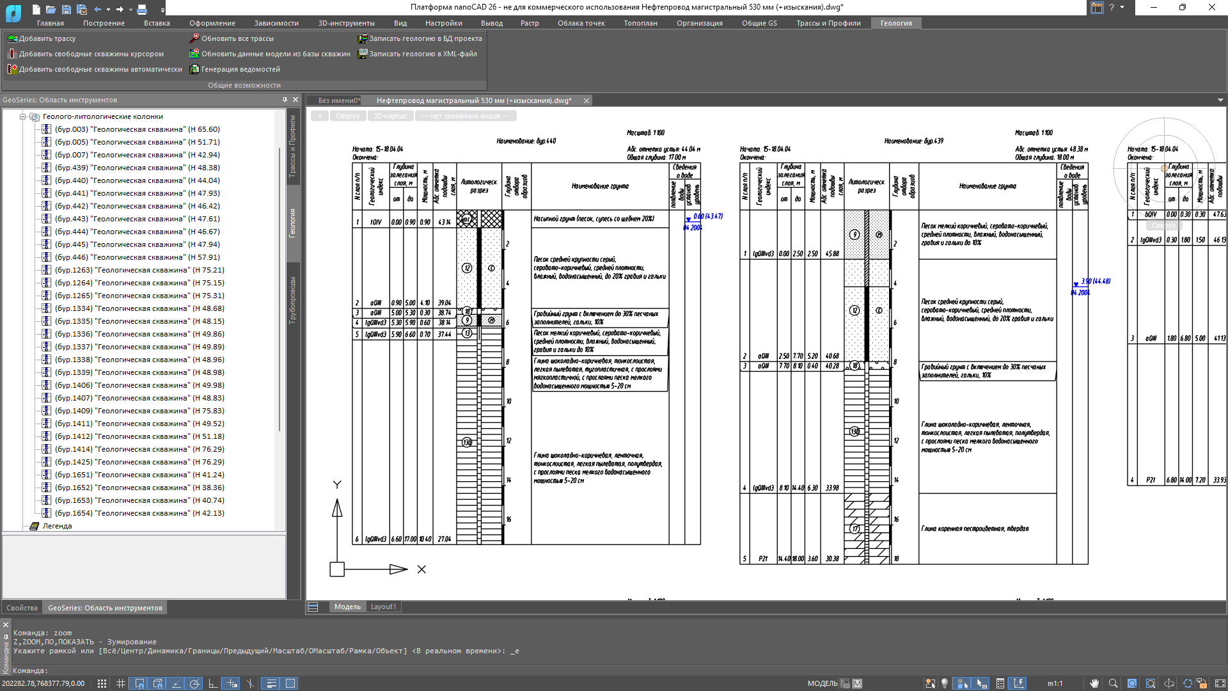
Task: Open Трубопроводы vertical side tab
Action: pyautogui.click(x=293, y=300)
